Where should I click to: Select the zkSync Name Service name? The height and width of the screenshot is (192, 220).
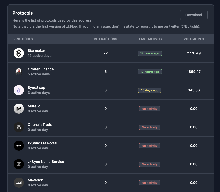[x=46, y=162]
